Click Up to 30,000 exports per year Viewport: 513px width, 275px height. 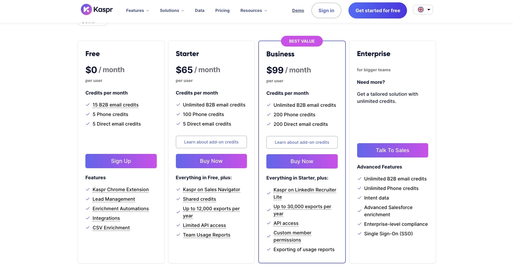coord(302,210)
